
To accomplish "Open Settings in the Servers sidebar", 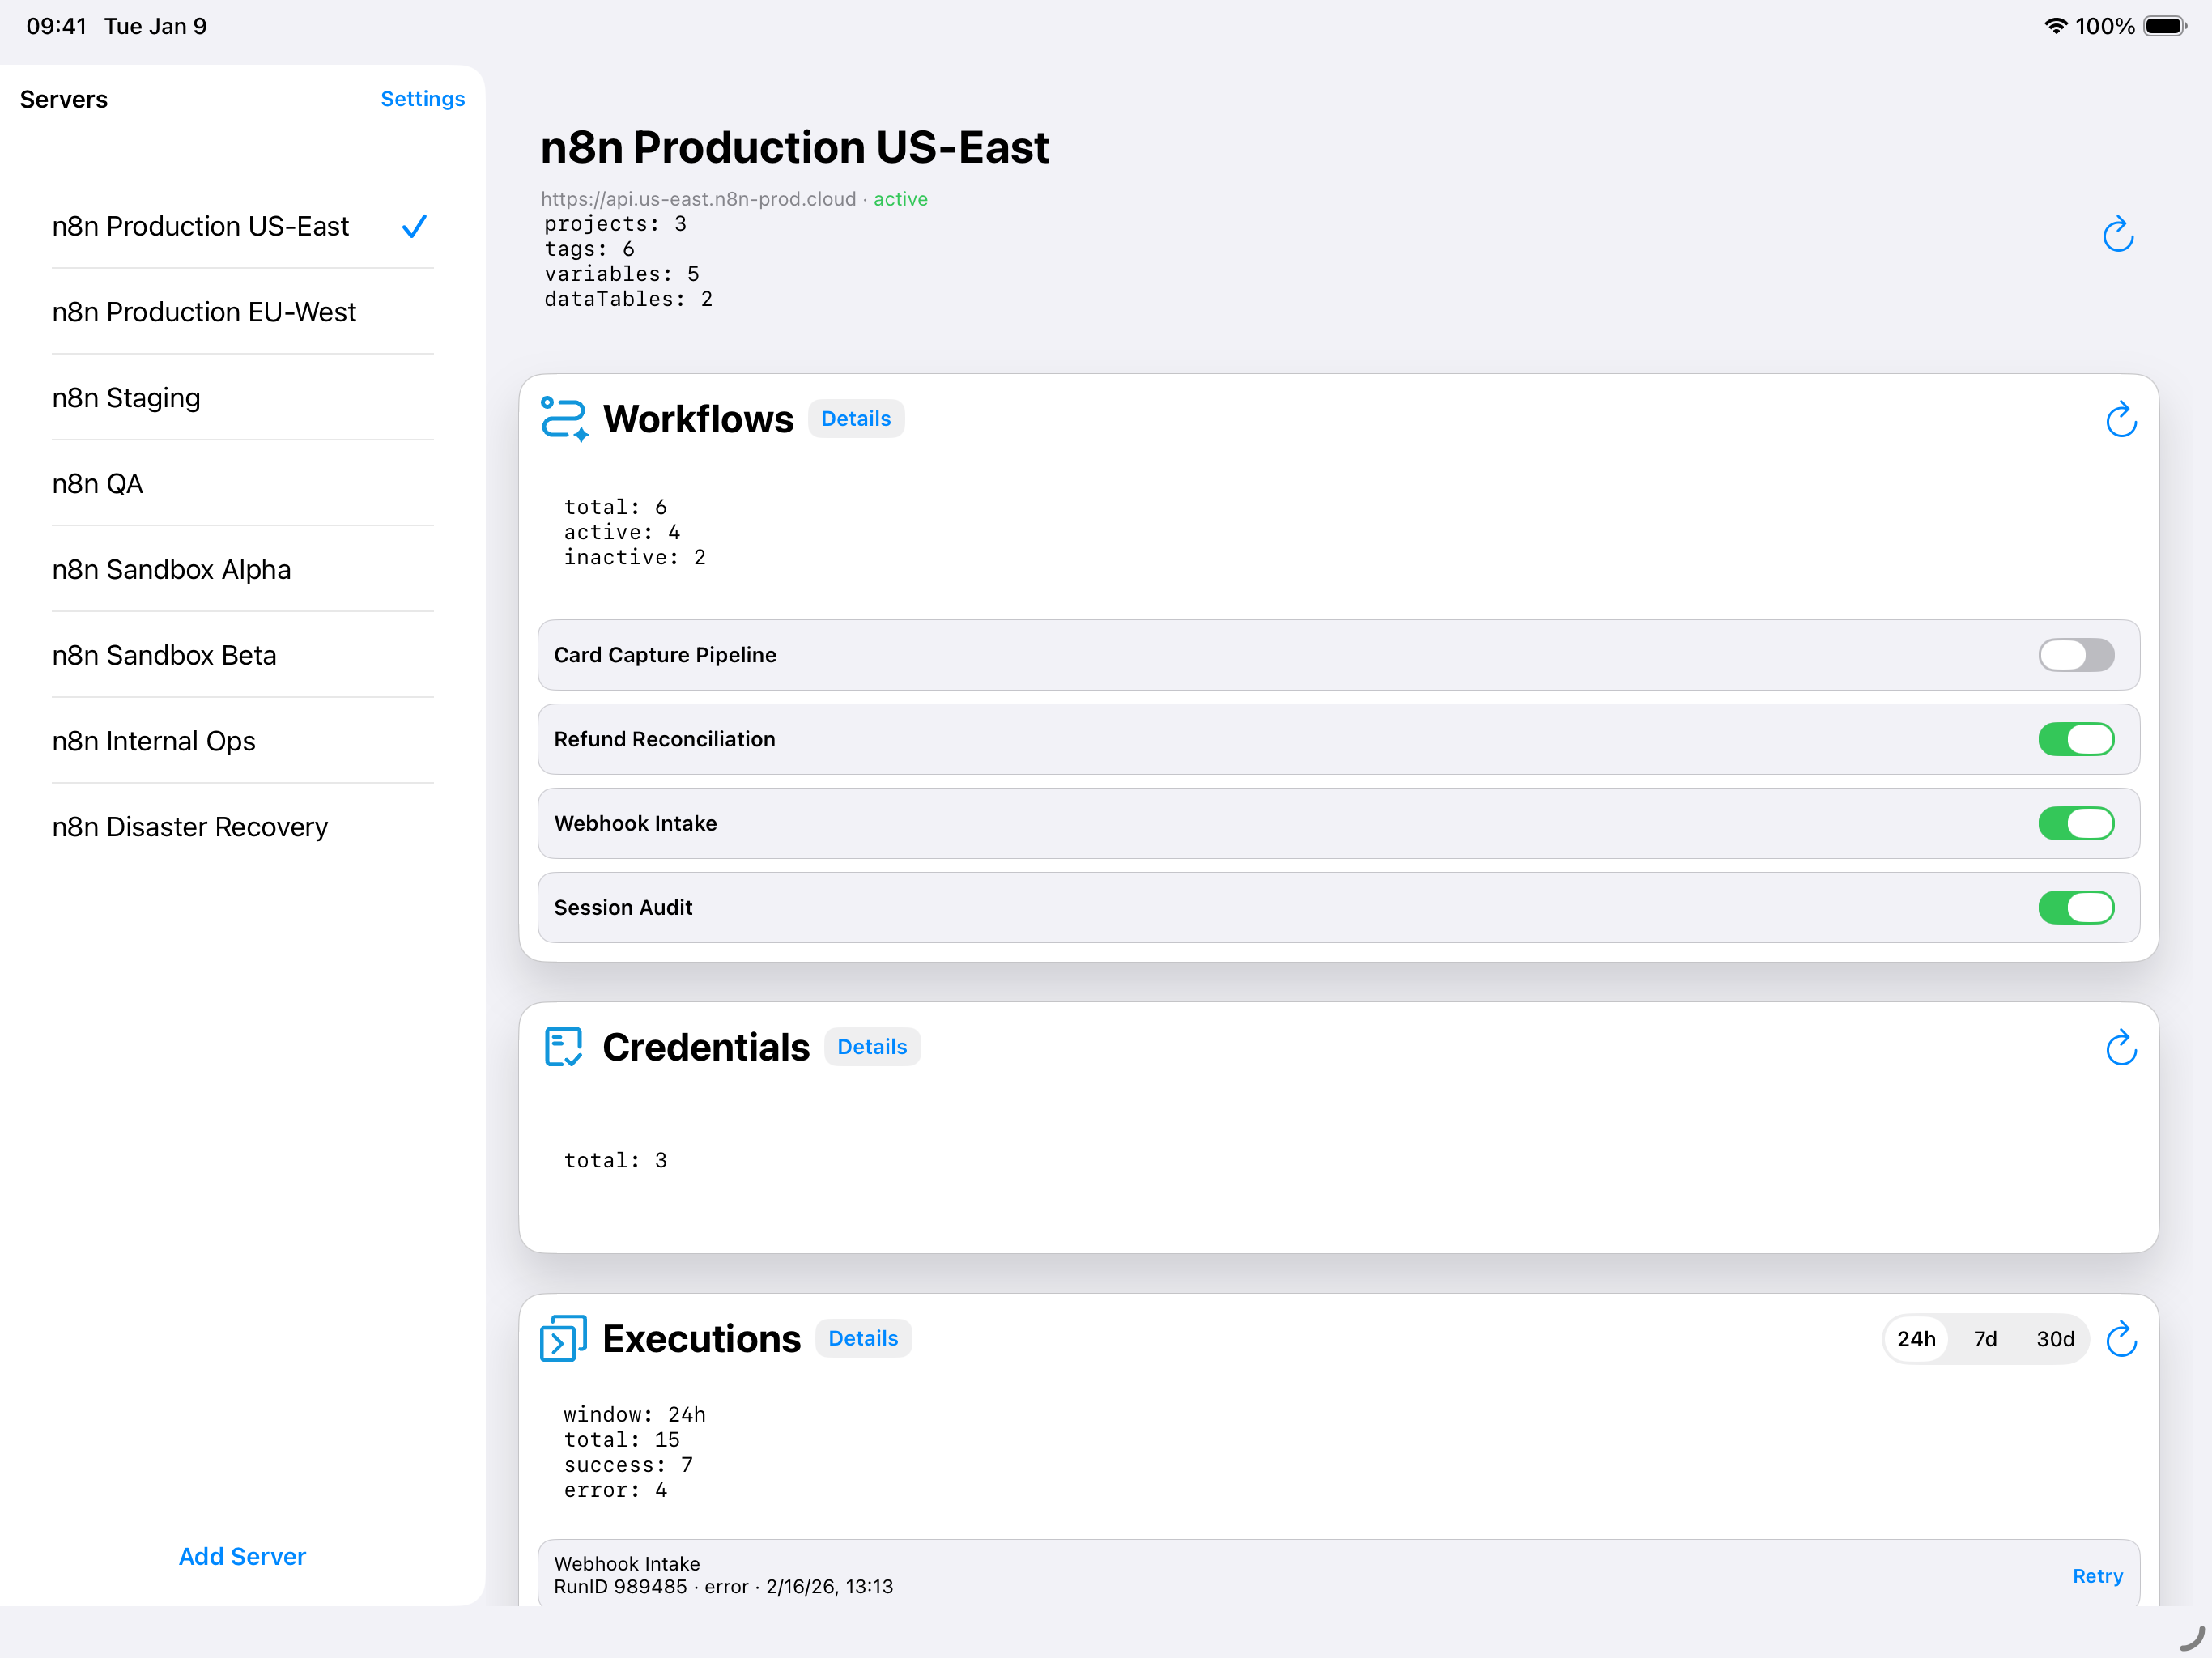I will [x=422, y=99].
